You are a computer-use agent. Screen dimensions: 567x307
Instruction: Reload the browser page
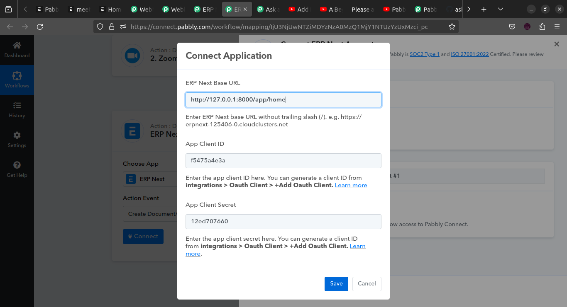coord(40,27)
